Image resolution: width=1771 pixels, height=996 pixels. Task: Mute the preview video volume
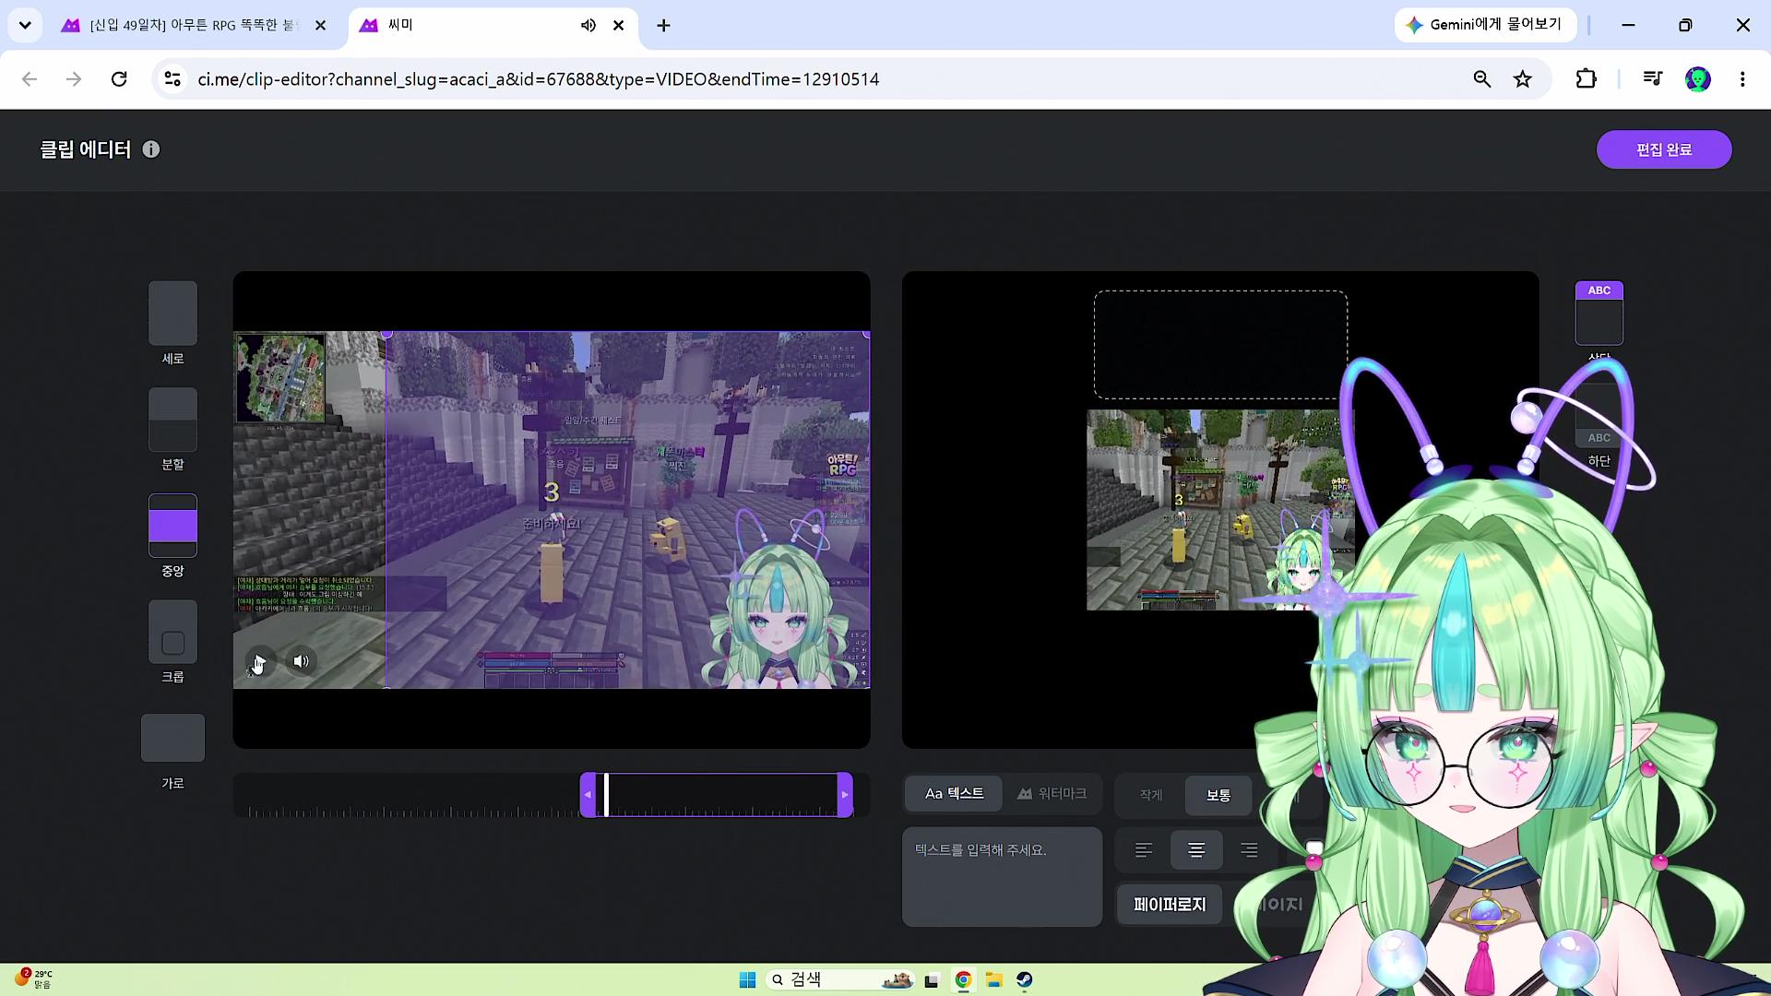(x=302, y=661)
